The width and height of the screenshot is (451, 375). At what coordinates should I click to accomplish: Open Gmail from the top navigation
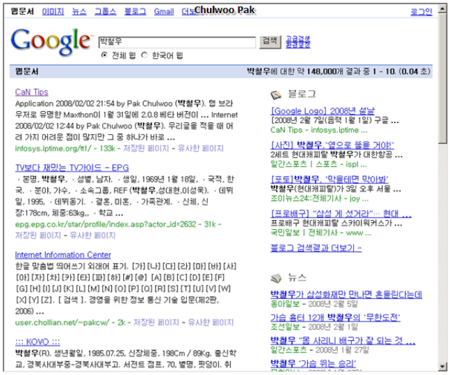pos(164,12)
